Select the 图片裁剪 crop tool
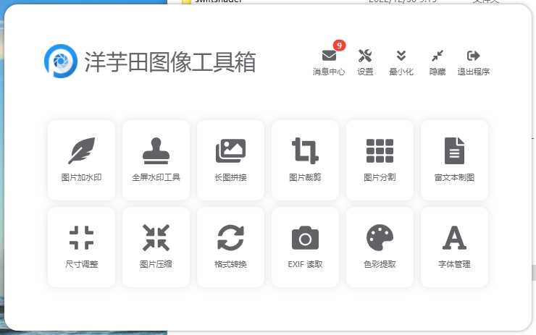This screenshot has width=536, height=335. click(305, 160)
